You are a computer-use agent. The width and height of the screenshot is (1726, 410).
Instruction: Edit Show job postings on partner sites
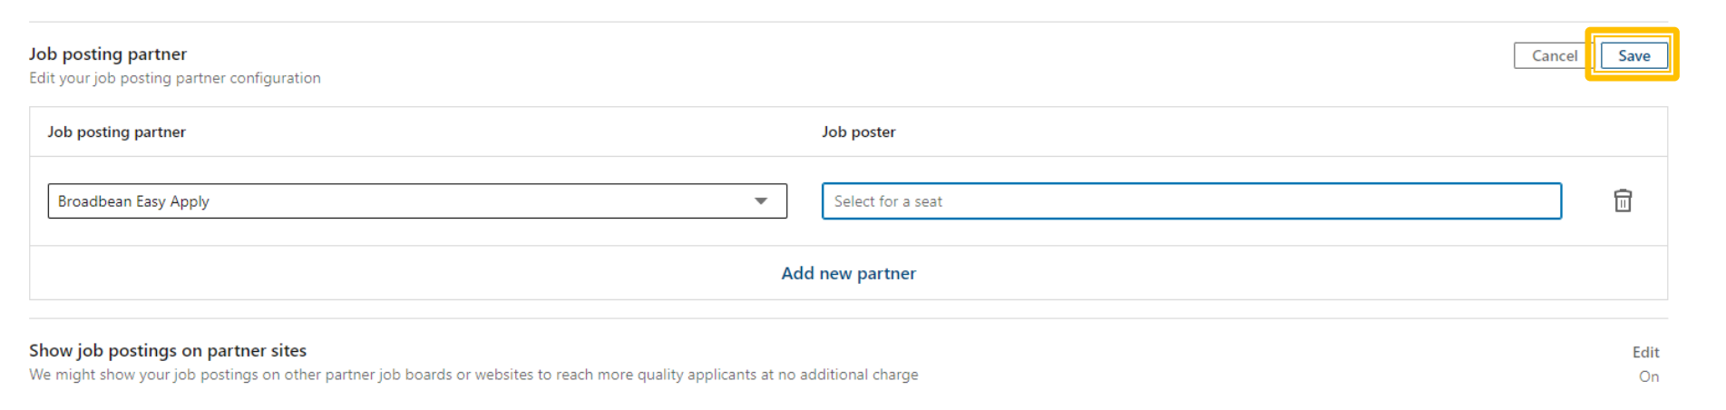tap(1645, 352)
